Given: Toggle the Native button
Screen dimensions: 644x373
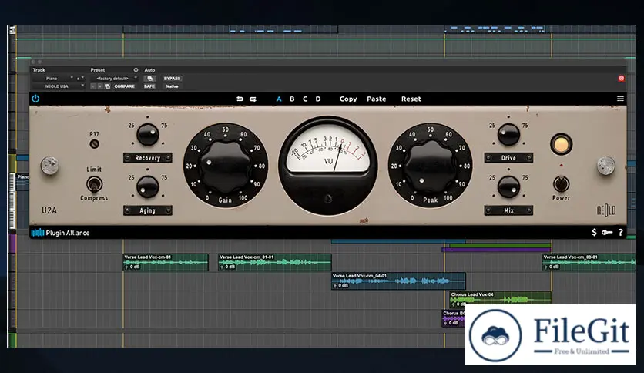Looking at the screenshot, I should pos(172,86).
